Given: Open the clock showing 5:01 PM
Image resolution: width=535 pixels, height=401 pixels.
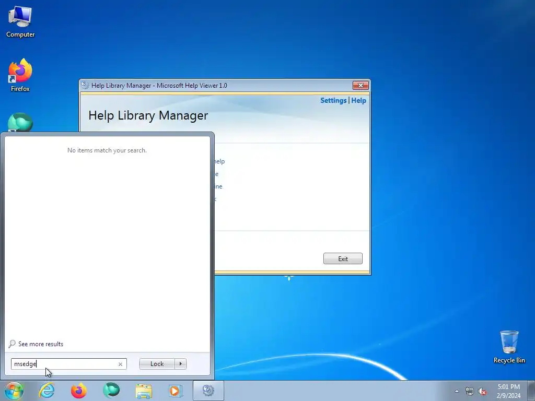Looking at the screenshot, I should pyautogui.click(x=508, y=391).
